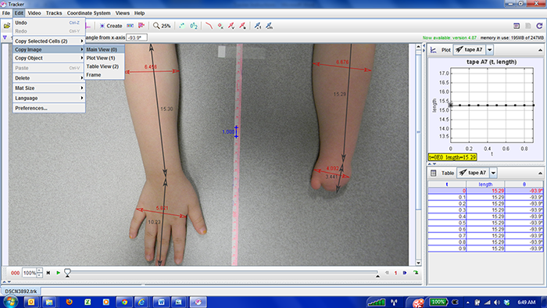This screenshot has width=547, height=308.
Task: Open the Views menu
Action: tap(122, 13)
